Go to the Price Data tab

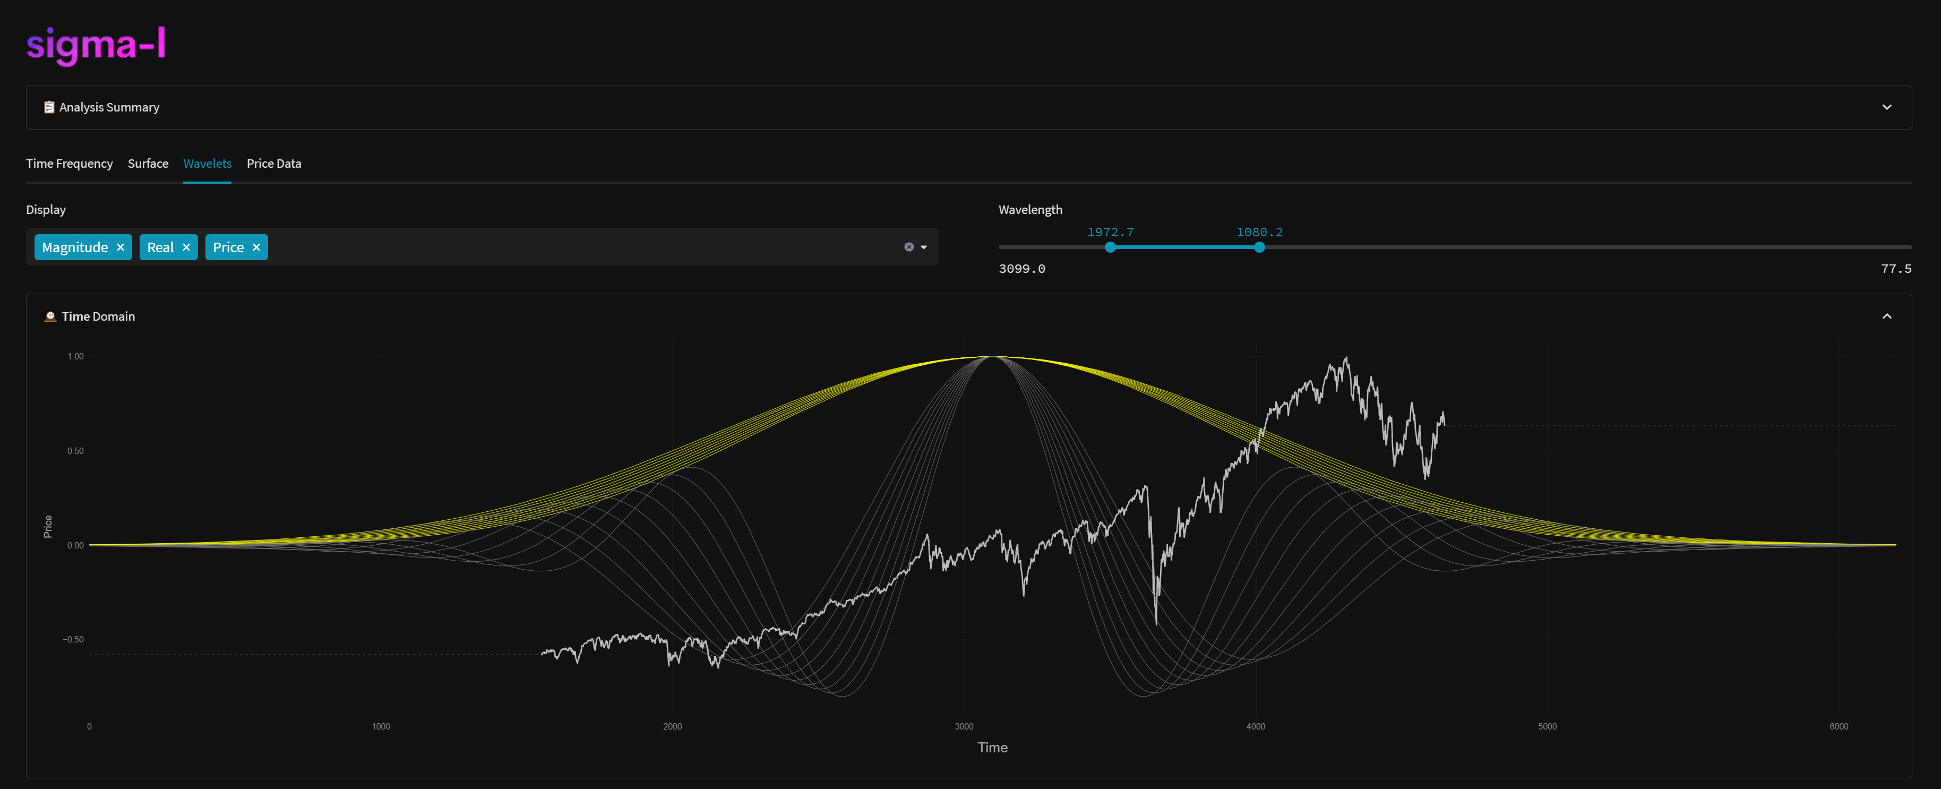pyautogui.click(x=273, y=164)
